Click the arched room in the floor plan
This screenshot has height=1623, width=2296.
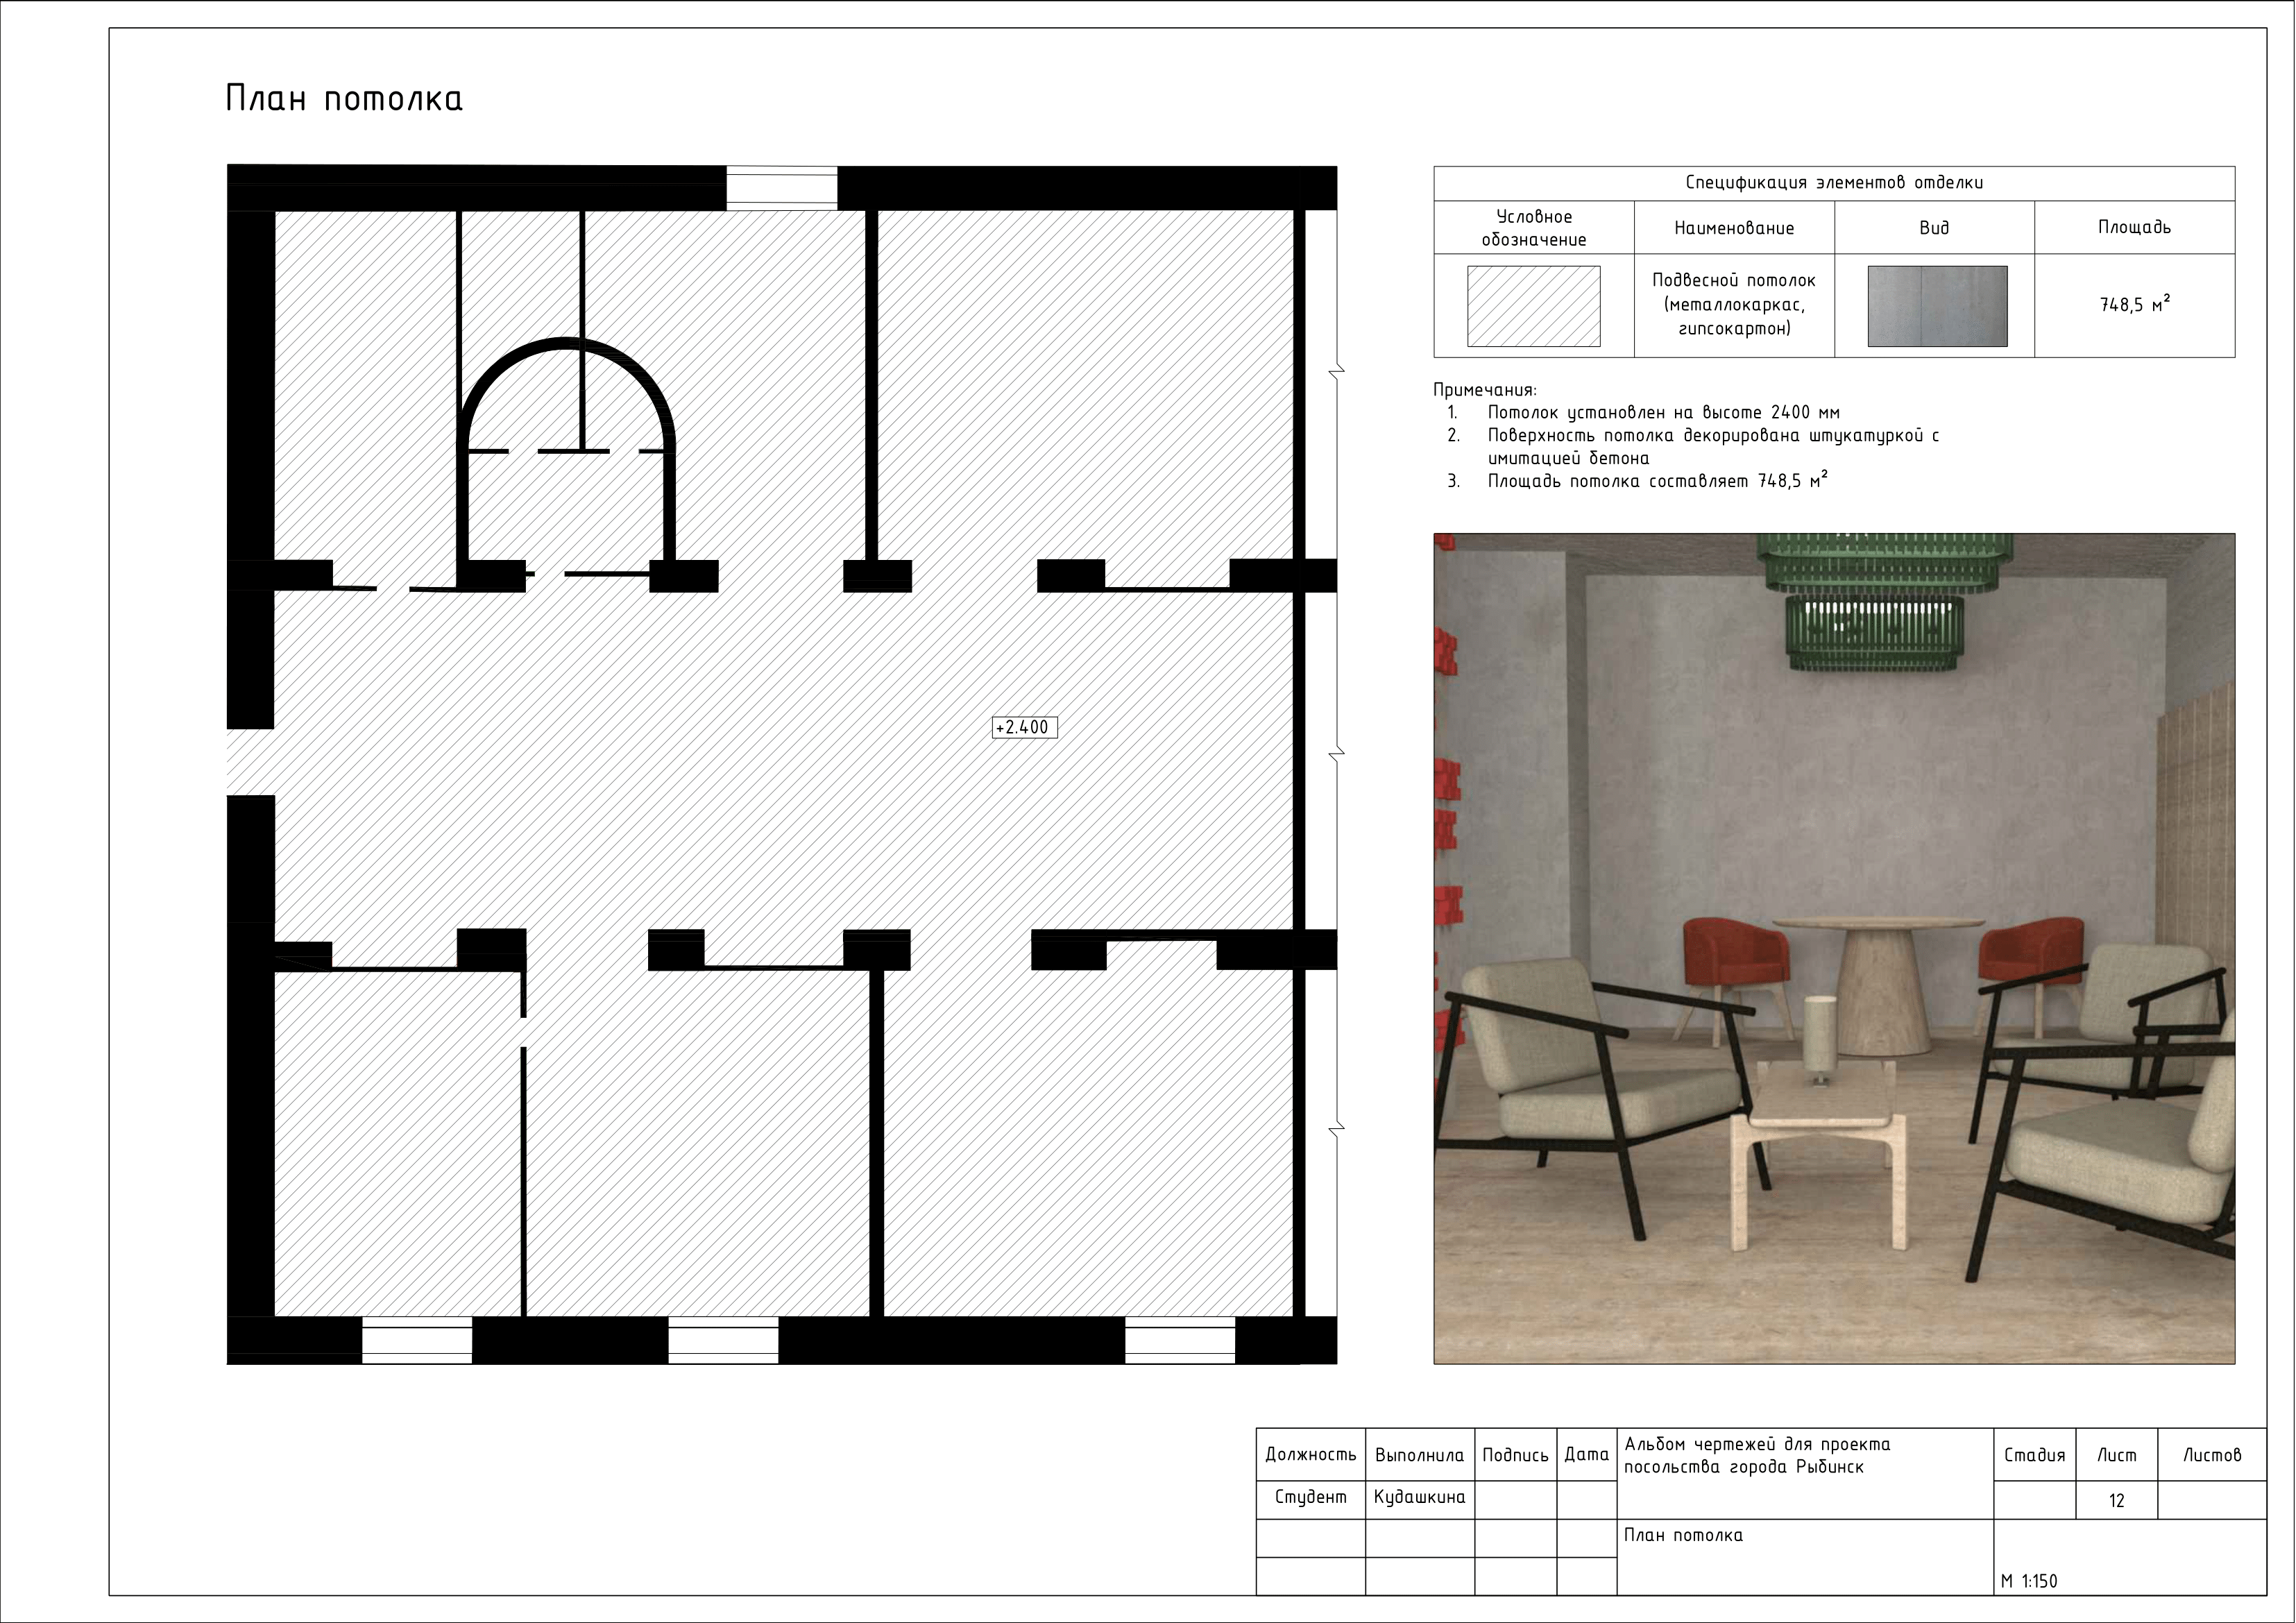tap(566, 470)
